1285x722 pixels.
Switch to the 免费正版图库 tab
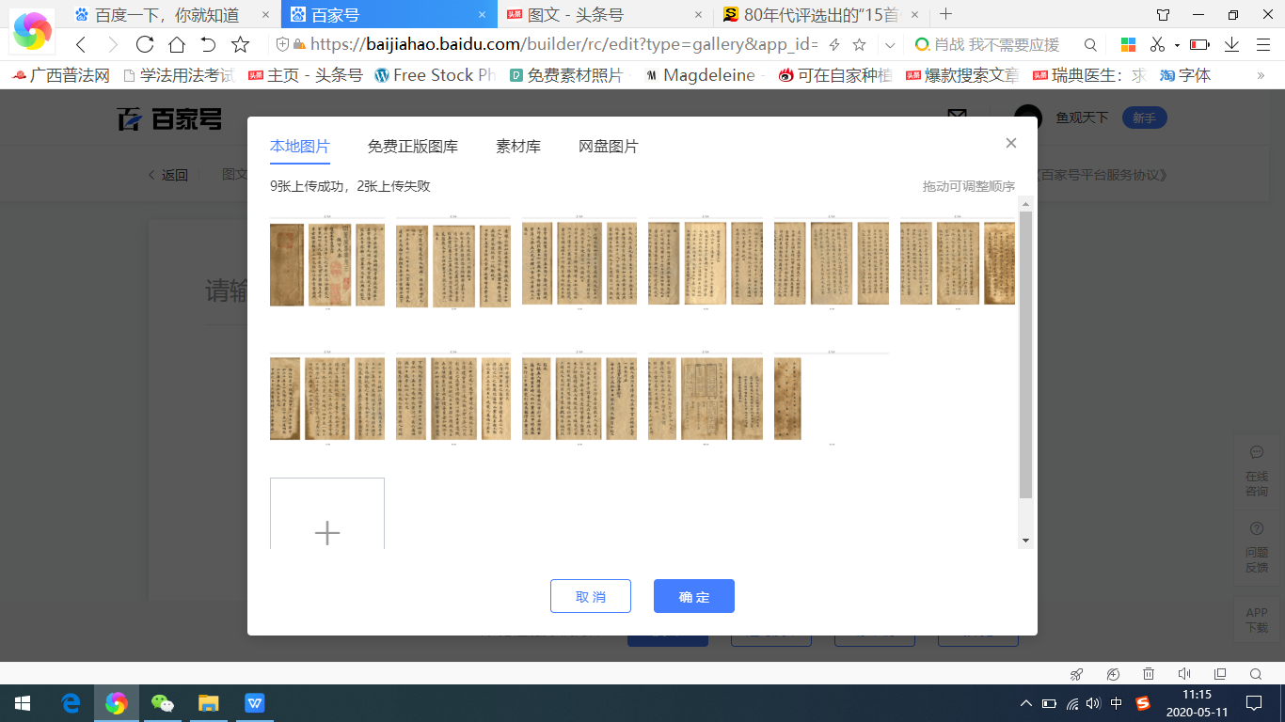coord(413,146)
